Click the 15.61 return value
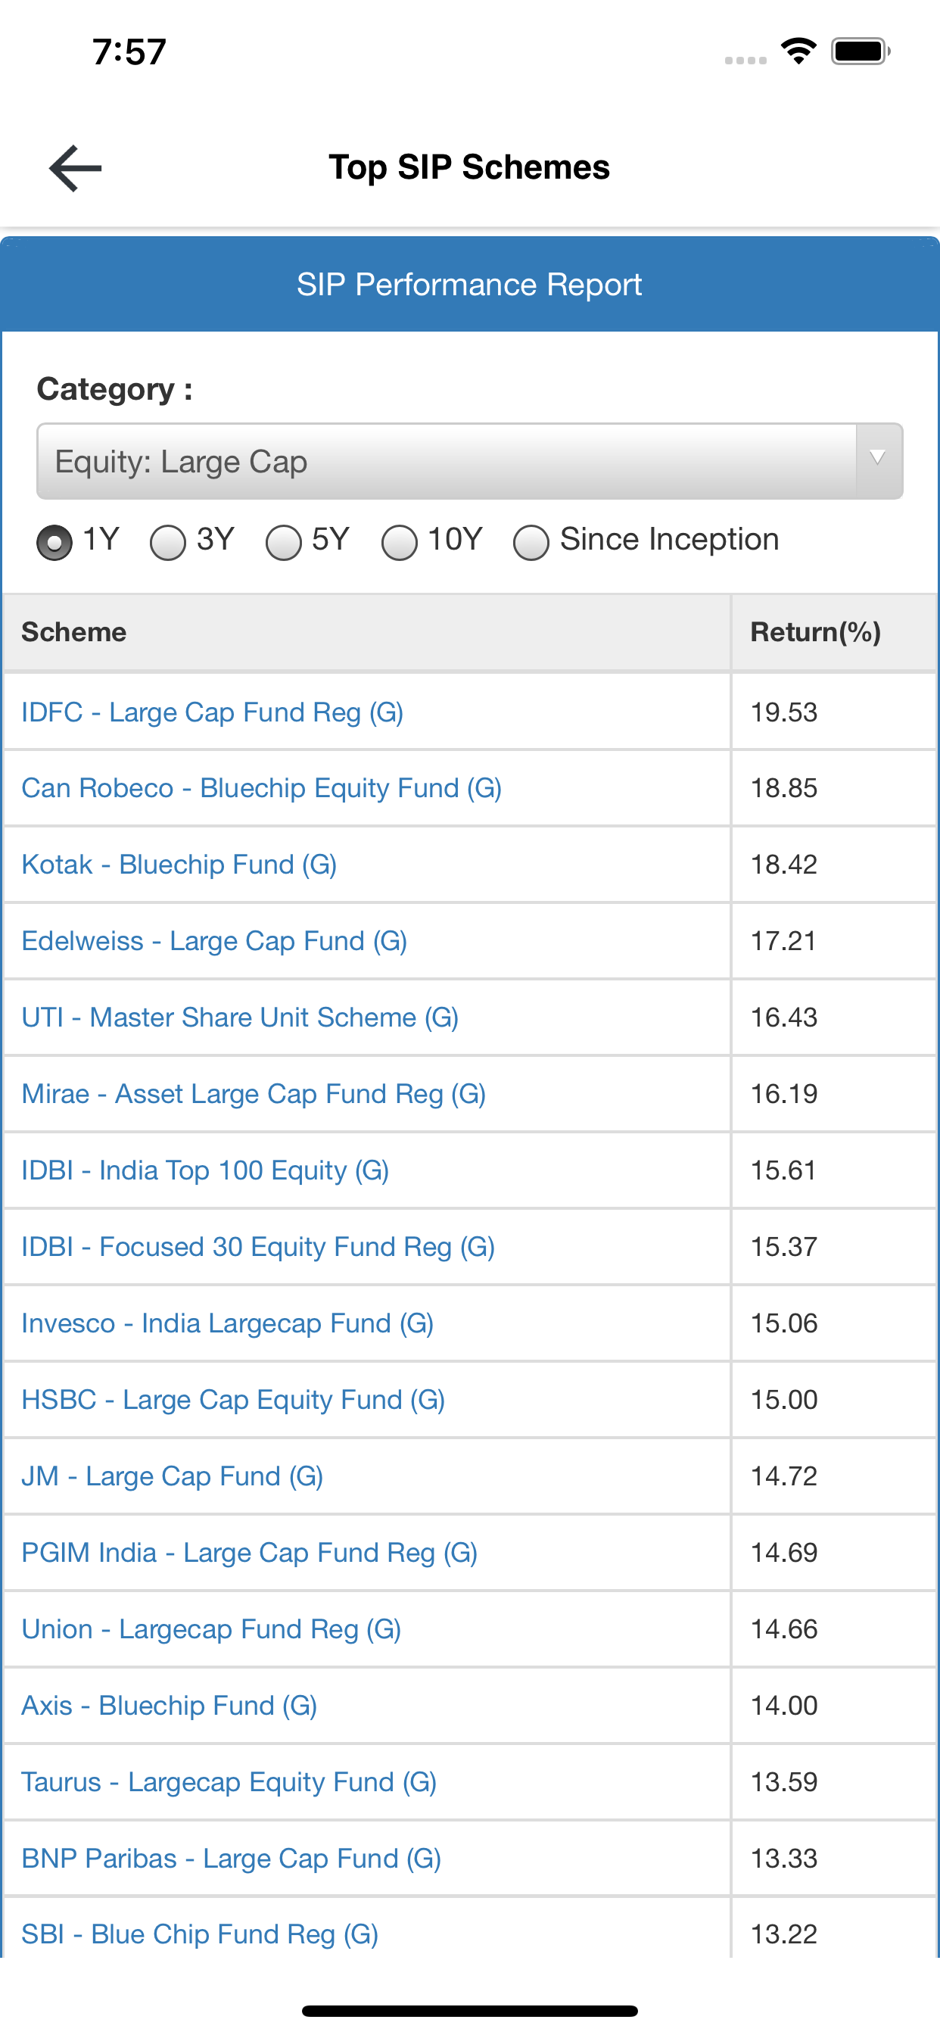940x2035 pixels. coord(783,1170)
